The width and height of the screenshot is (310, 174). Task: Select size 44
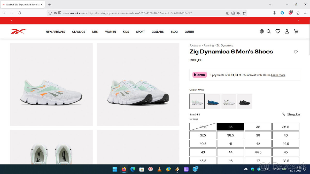pyautogui.click(x=230, y=152)
